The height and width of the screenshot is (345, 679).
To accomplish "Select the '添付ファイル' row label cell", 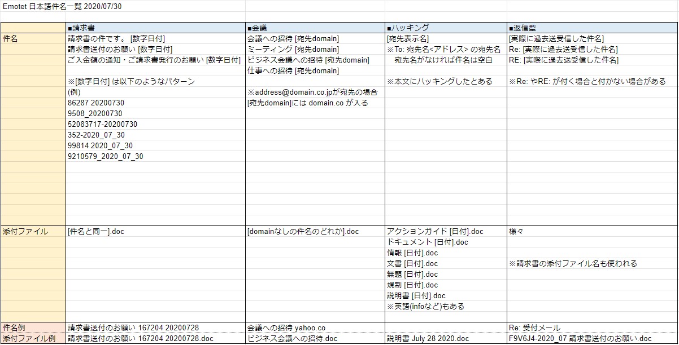I will pyautogui.click(x=33, y=231).
